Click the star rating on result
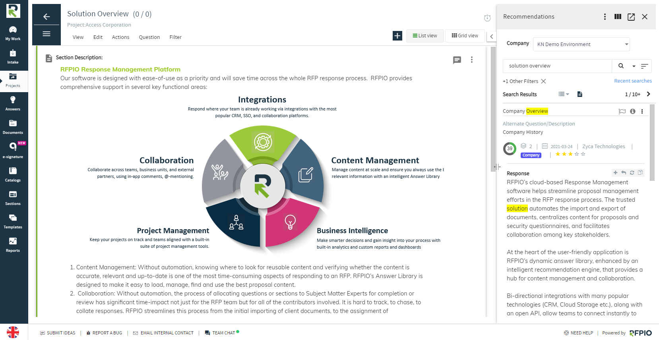The height and width of the screenshot is (340, 659). (570, 154)
